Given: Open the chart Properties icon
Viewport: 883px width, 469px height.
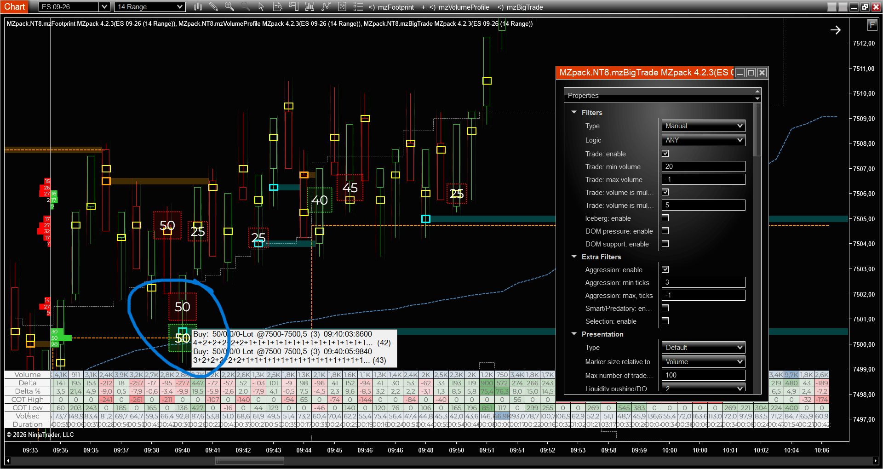Looking at the screenshot, I should coord(342,7).
